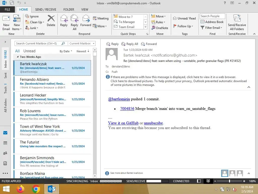
Task: Open the Rules dropdown
Action: 158,22
